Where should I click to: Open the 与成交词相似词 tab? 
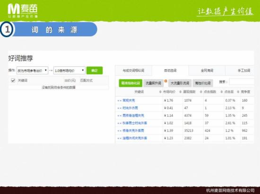pos(133,71)
